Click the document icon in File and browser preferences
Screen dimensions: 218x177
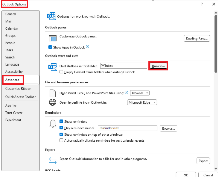53,93
